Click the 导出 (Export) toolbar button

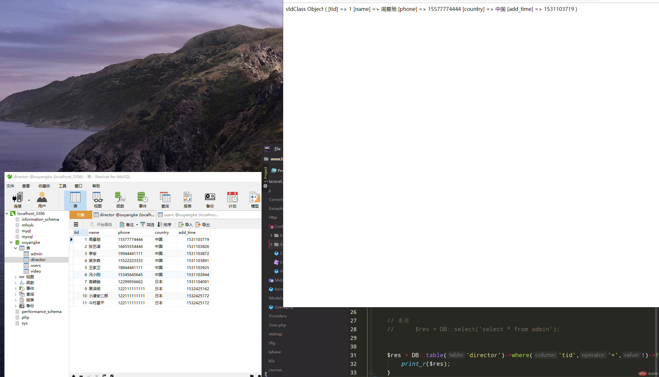pyautogui.click(x=202, y=225)
